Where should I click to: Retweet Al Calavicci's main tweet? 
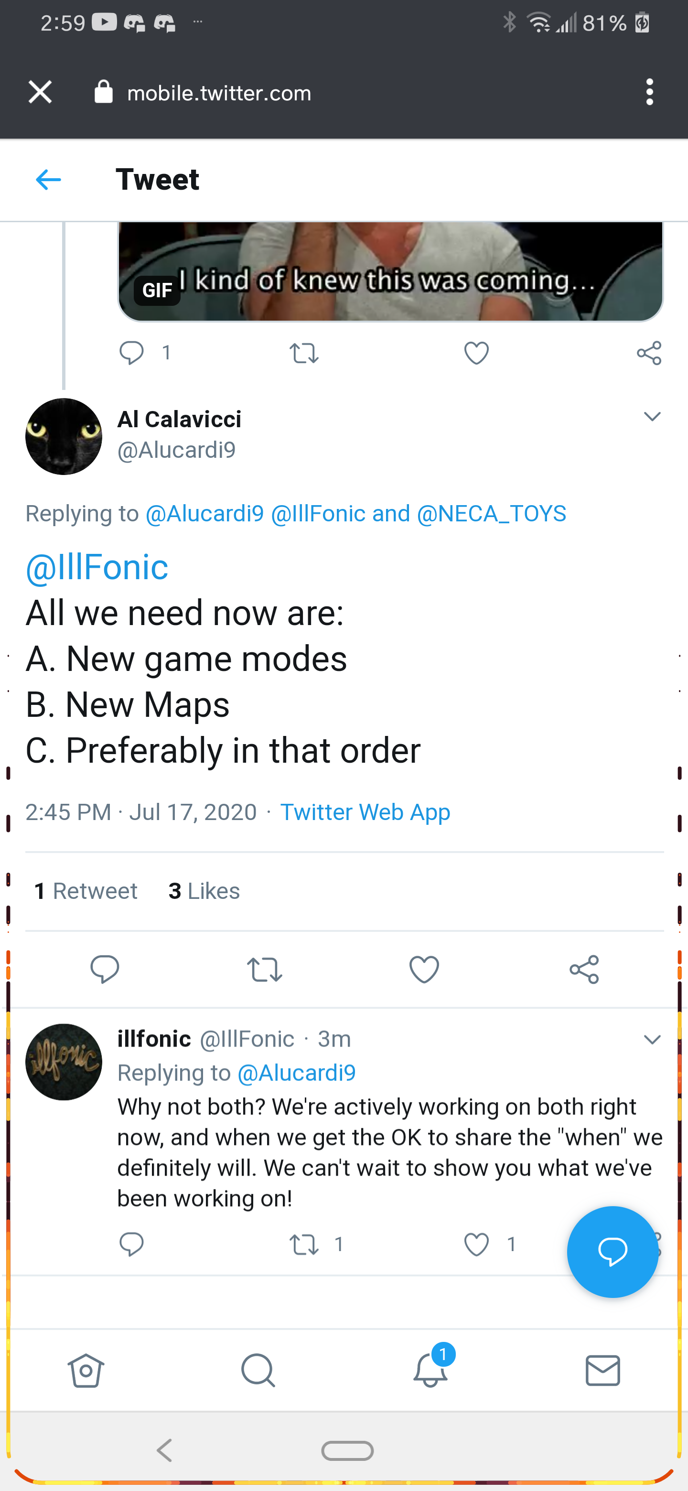(264, 969)
